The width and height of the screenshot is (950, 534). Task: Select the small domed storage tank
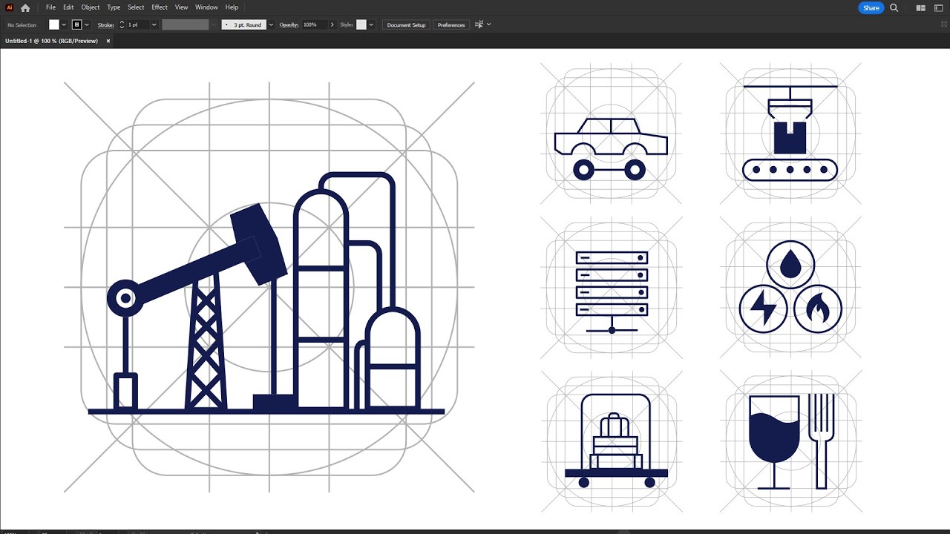tap(393, 359)
